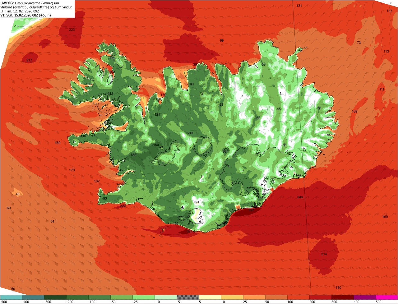Click the valid time 'VT: Sun. 15.02.2026 00Z'
Screen dimensions: 398x304
click(19, 15)
